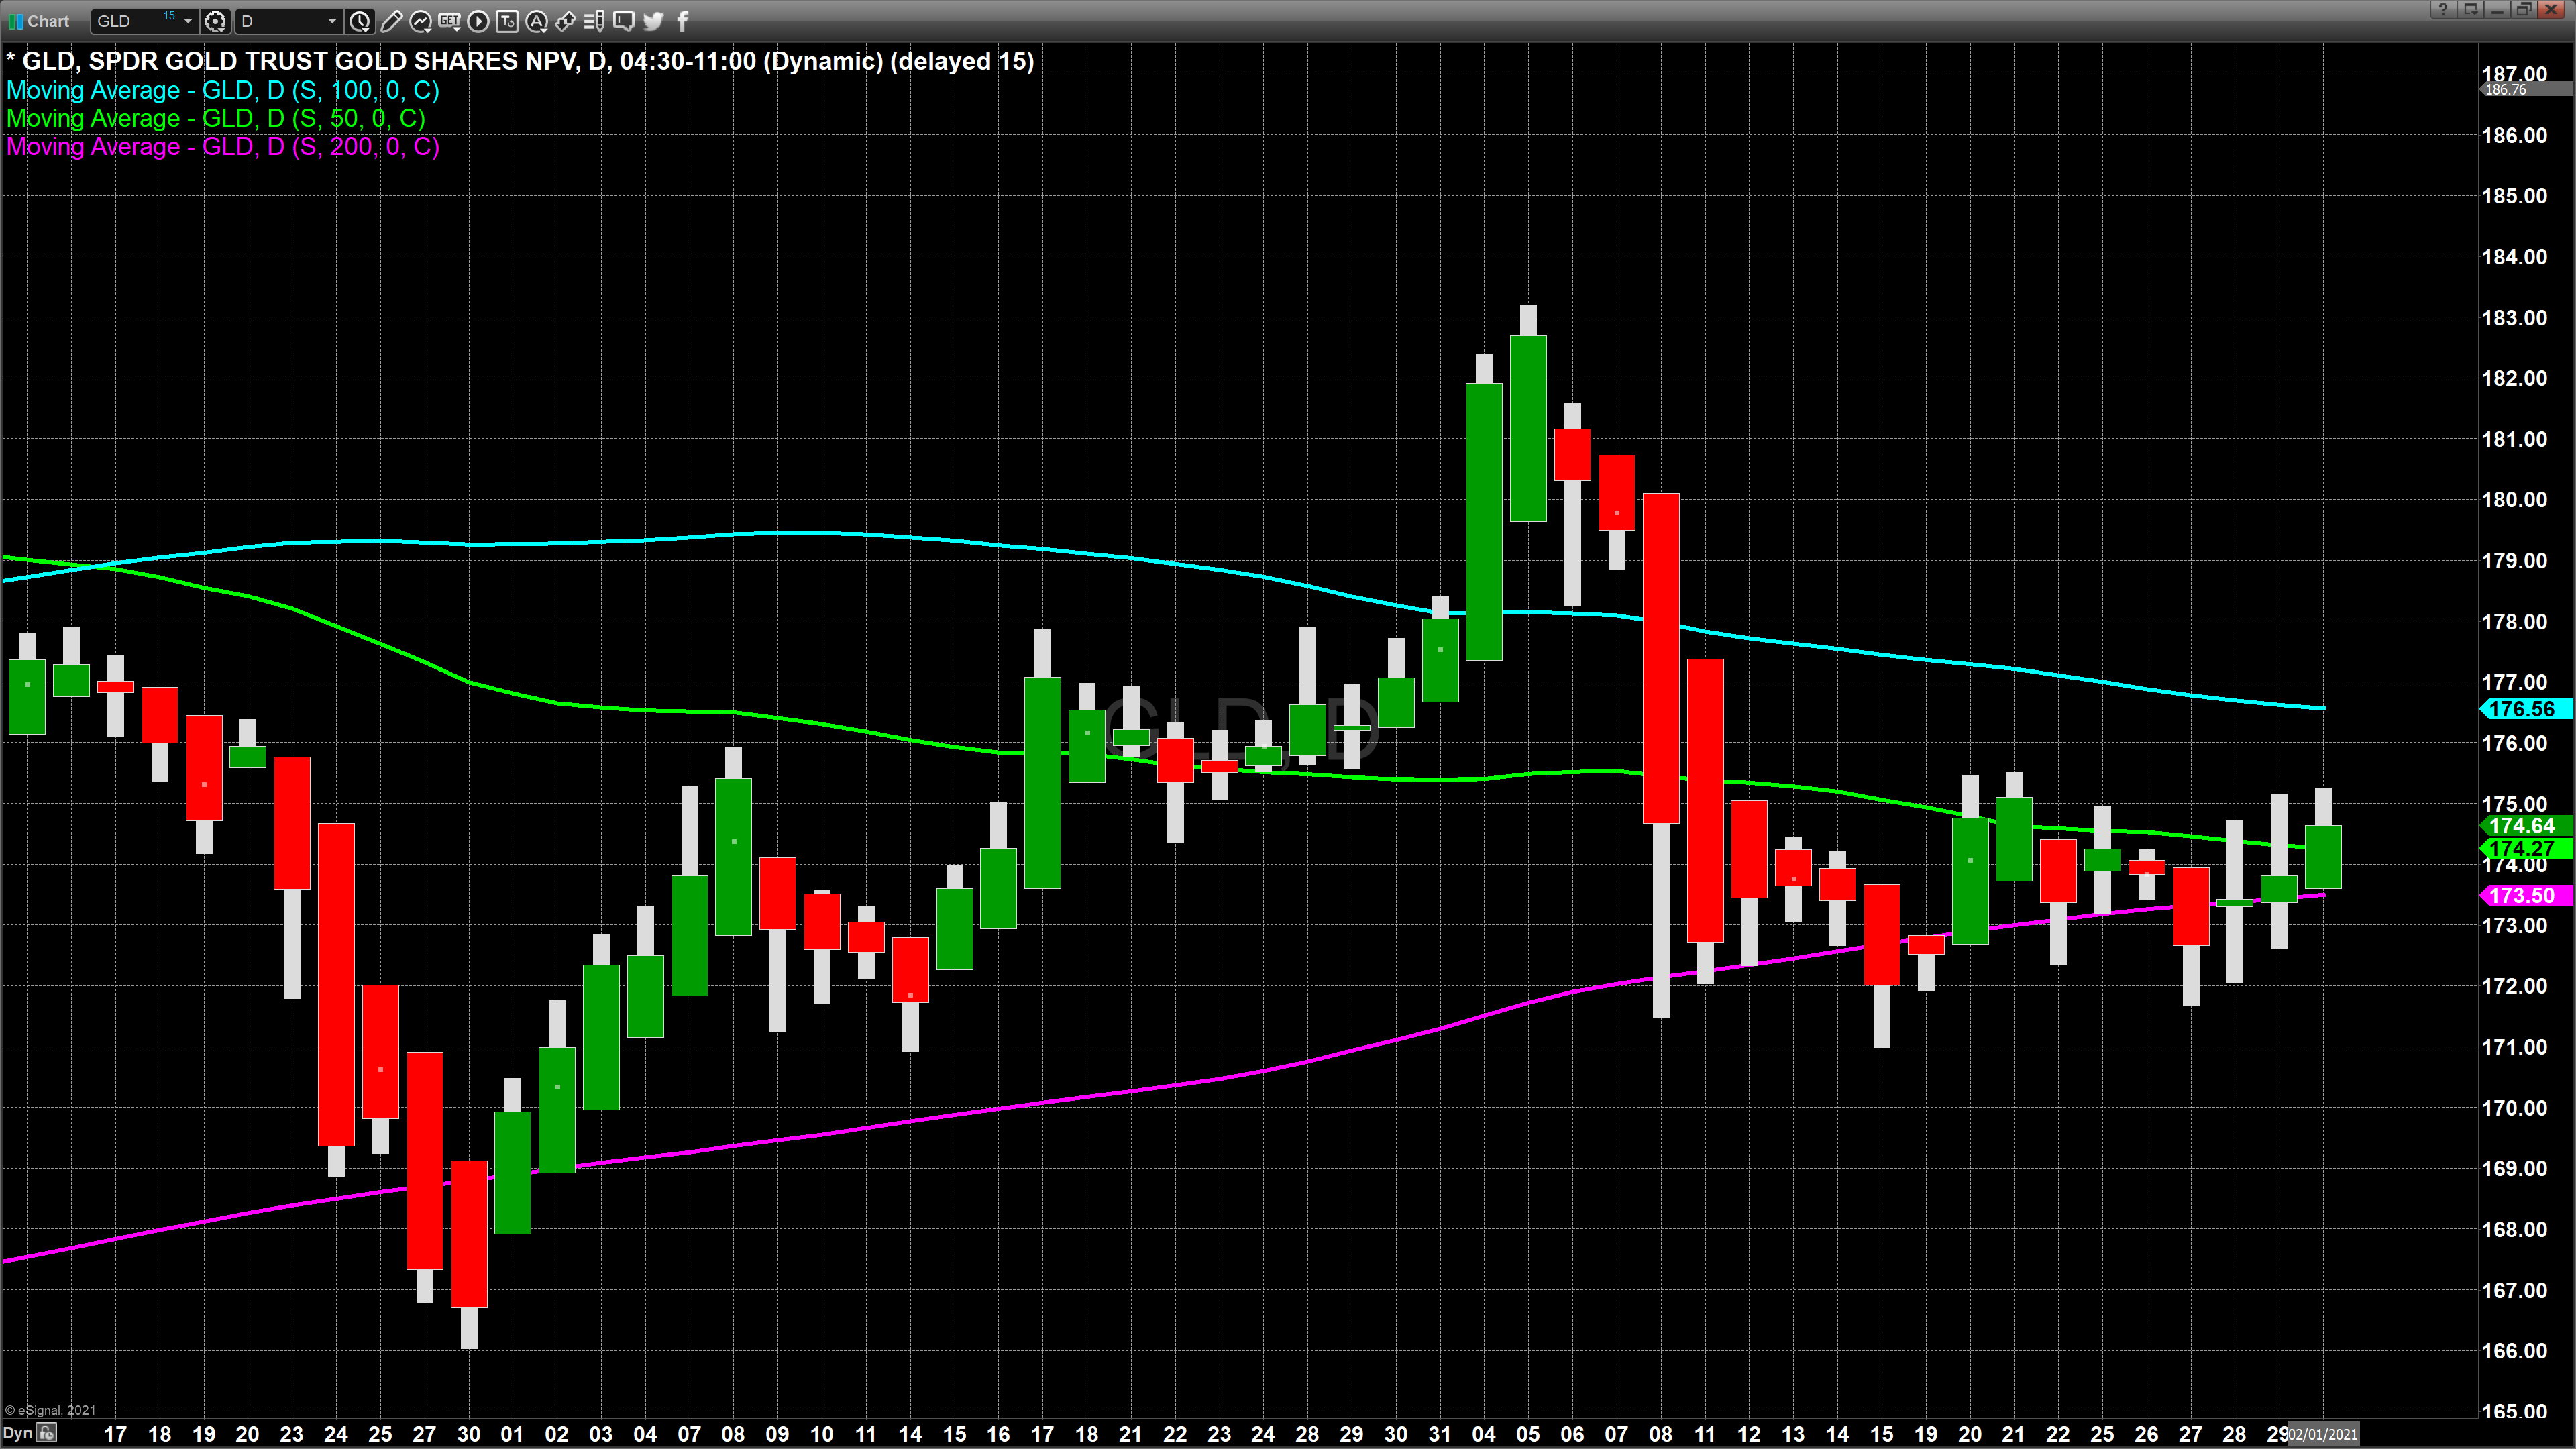Click the tall green candle above date 04

(1484, 521)
